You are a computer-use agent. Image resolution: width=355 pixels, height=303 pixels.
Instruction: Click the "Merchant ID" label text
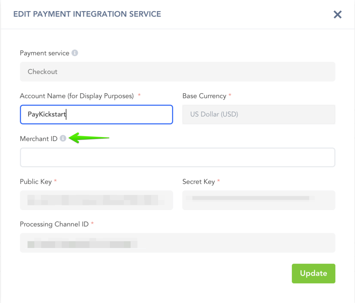coord(38,139)
